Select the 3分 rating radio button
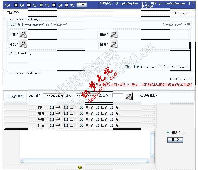198x170 pixels. pyautogui.click(x=41, y=5)
